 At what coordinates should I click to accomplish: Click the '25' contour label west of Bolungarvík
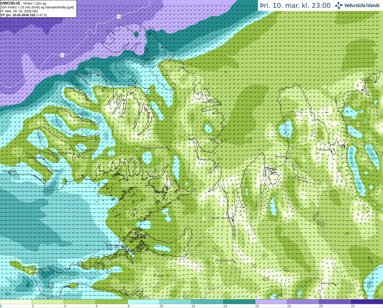tap(62, 55)
